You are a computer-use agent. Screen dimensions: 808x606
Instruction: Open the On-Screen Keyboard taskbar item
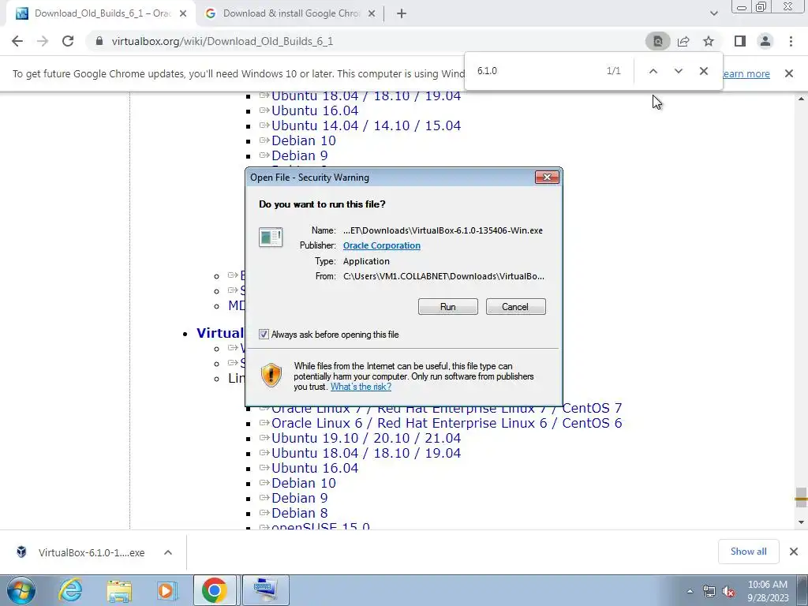[265, 590]
